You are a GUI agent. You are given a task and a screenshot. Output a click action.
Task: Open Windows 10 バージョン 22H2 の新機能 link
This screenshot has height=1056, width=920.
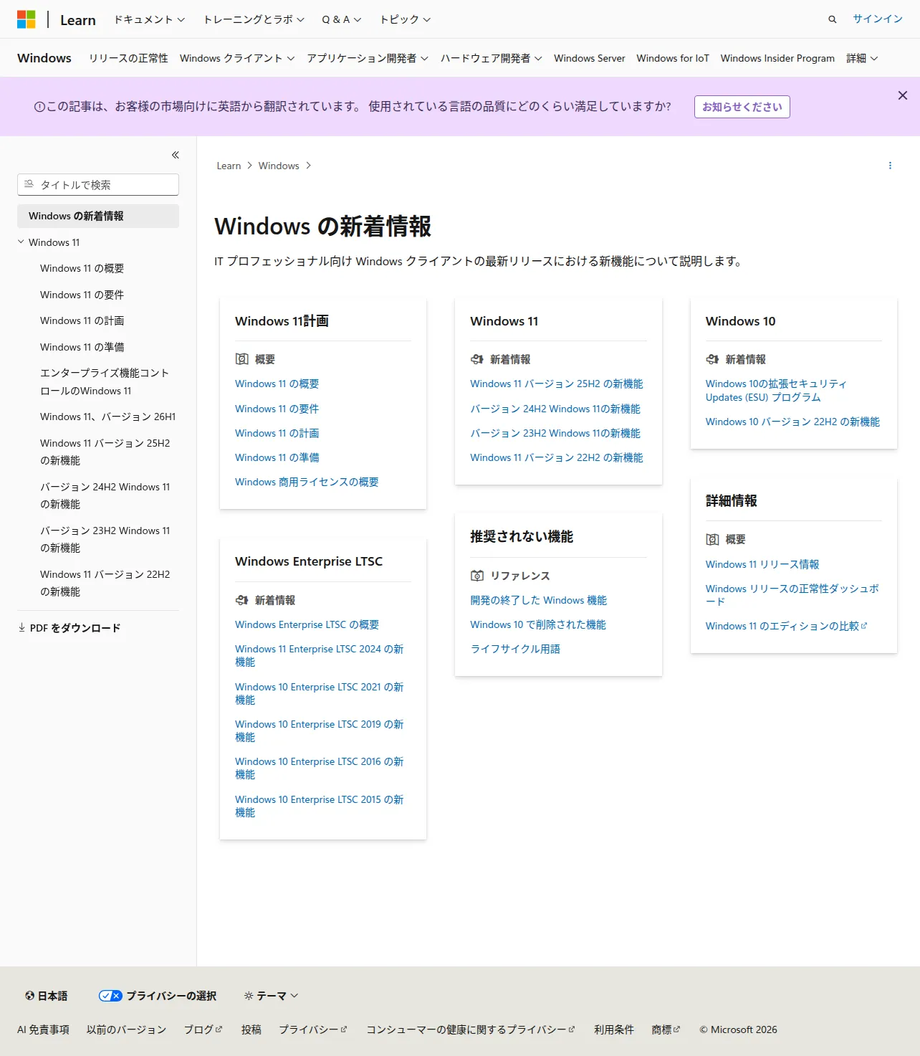tap(792, 422)
